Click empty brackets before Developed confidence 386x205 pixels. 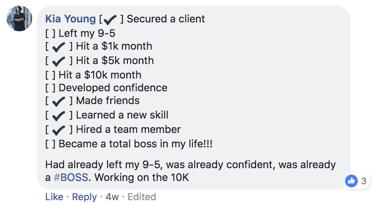tap(50, 88)
